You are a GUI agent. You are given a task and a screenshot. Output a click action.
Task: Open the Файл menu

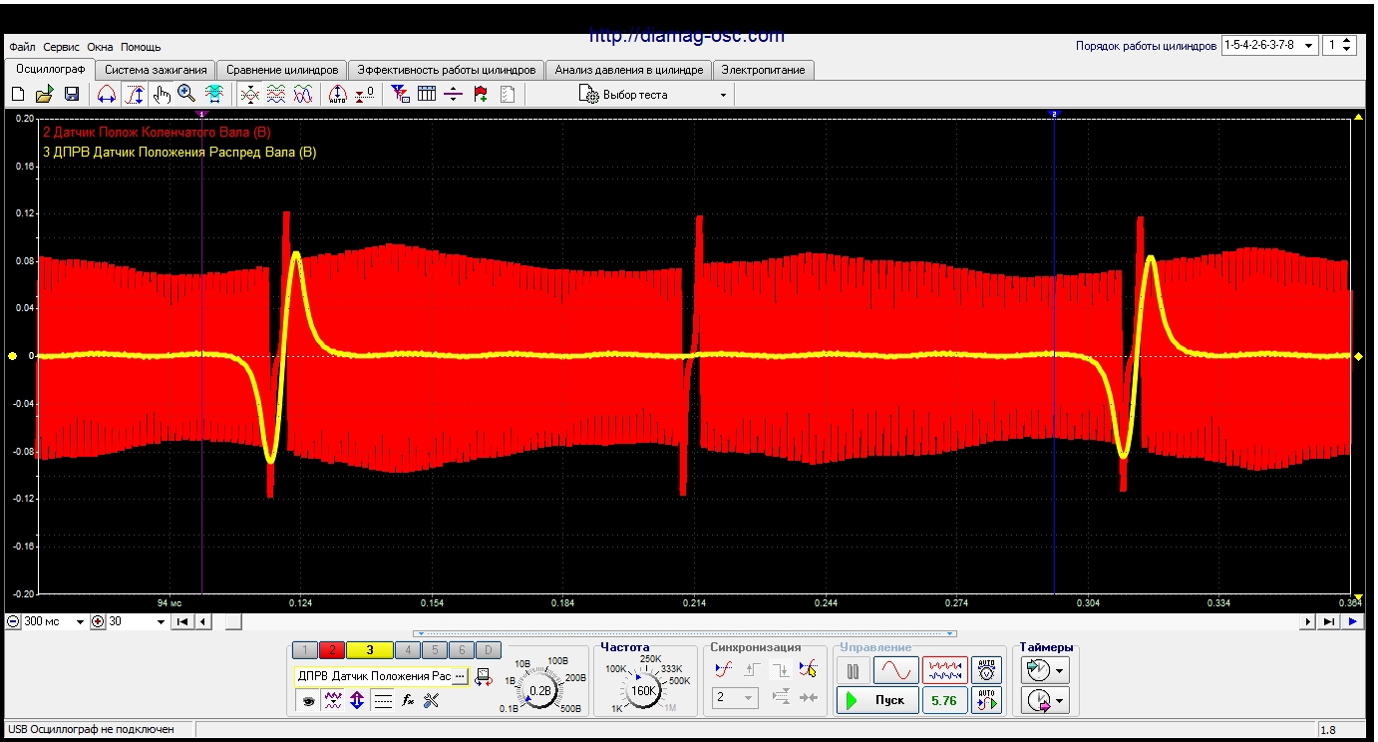point(22,47)
